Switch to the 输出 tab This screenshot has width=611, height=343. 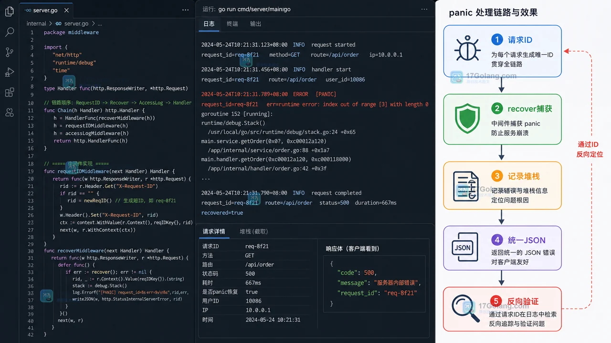(x=256, y=24)
